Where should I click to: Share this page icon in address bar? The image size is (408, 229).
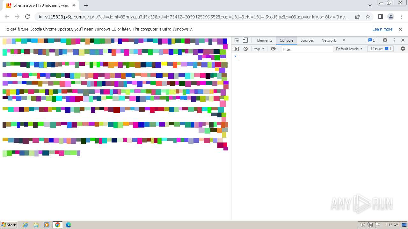[358, 17]
